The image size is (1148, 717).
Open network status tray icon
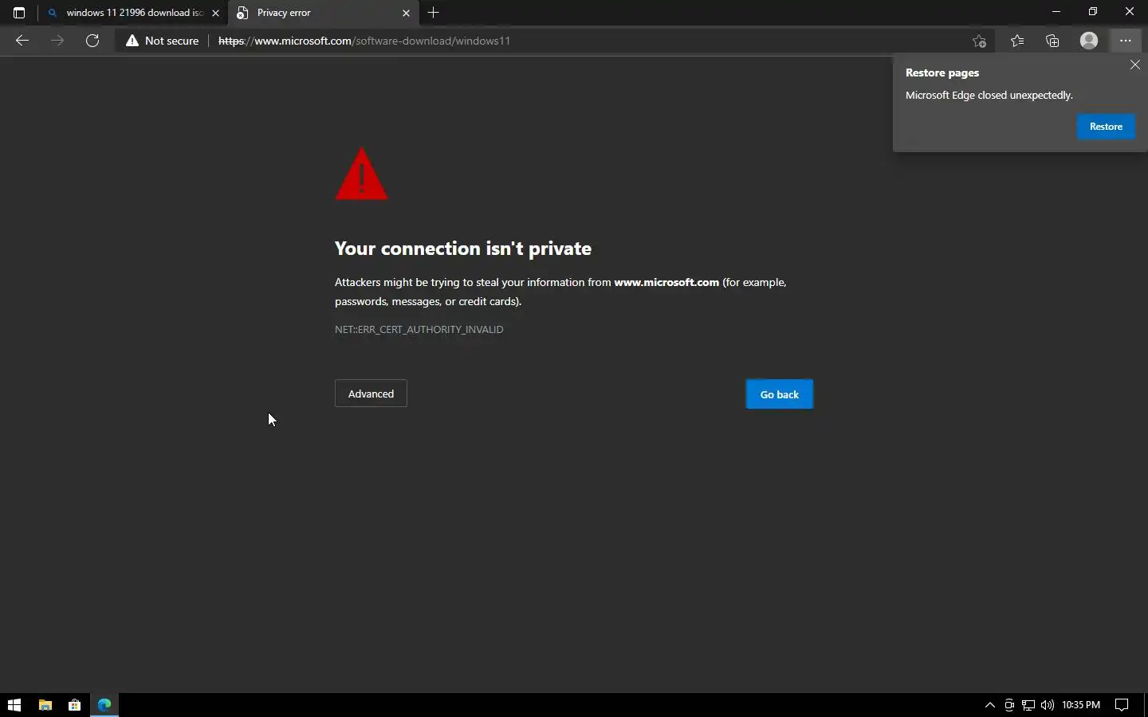(1028, 705)
